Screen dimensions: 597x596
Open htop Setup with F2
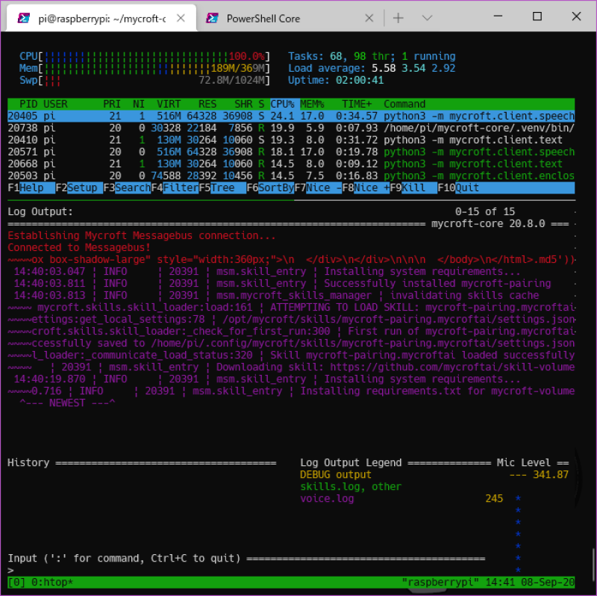[79, 188]
